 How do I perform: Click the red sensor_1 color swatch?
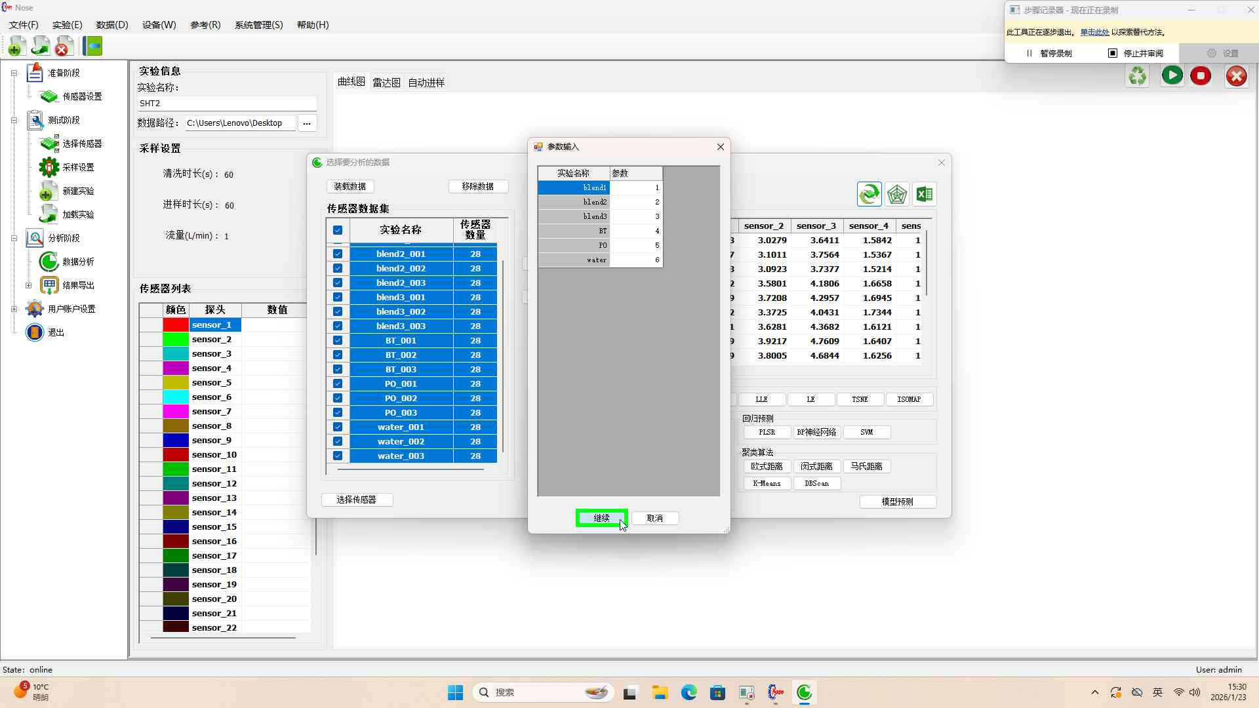[176, 325]
